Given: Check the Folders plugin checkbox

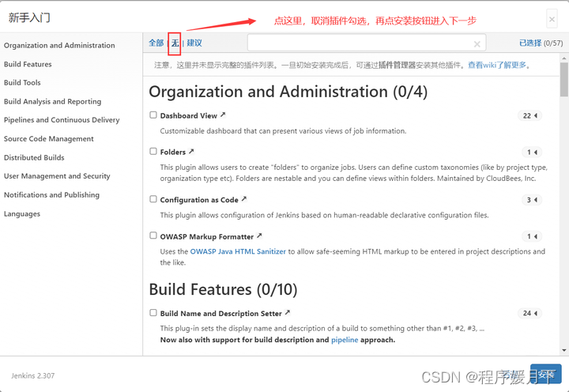Looking at the screenshot, I should tap(153, 152).
